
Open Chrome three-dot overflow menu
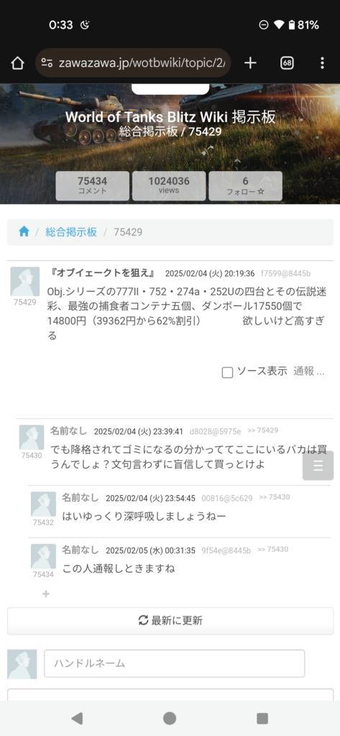[322, 63]
